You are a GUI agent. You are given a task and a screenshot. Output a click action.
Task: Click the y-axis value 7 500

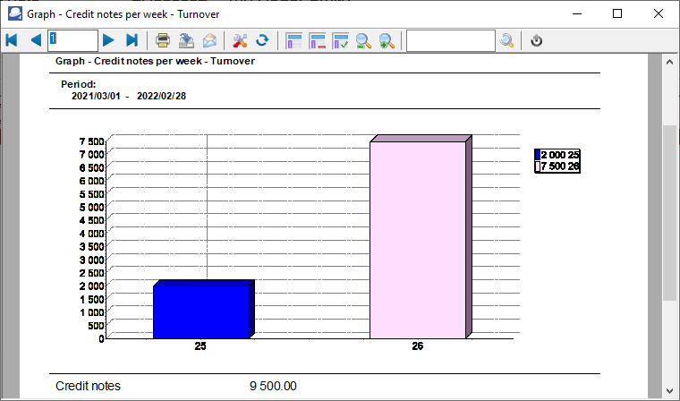(92, 141)
